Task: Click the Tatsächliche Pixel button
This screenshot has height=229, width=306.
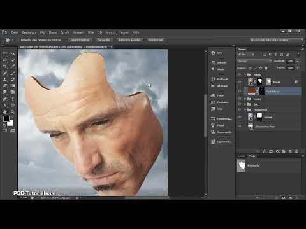Action: tap(80, 40)
